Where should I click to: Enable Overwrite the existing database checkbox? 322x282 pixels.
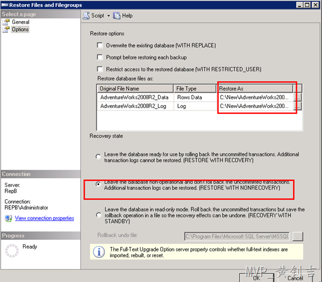100,45
